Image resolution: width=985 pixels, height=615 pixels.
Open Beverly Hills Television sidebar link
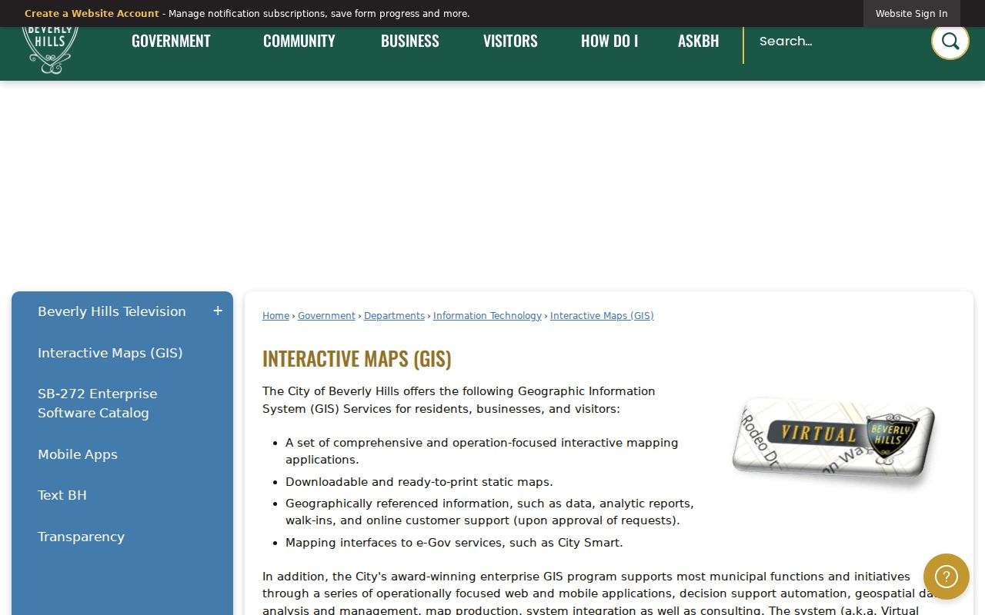tap(112, 311)
